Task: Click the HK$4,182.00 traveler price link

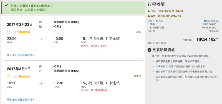Action: (211, 21)
